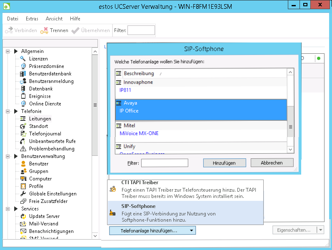Select Mitel MiVoice MX-ONE entry
The image size is (332, 250).
click(x=139, y=133)
